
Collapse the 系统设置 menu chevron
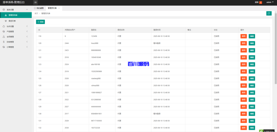(x=27, y=10)
